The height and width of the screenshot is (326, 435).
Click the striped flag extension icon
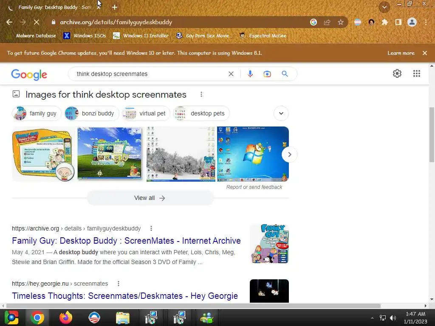358,22
